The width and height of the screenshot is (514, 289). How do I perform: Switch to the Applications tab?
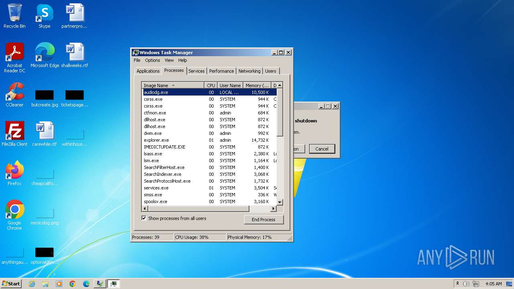148,71
